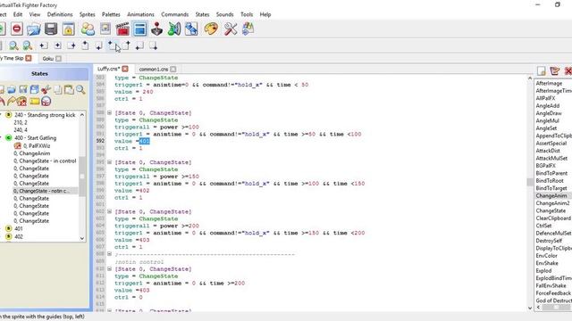The image size is (572, 321).
Task: Click paste clipboard icon in States panel
Action: [69, 89]
